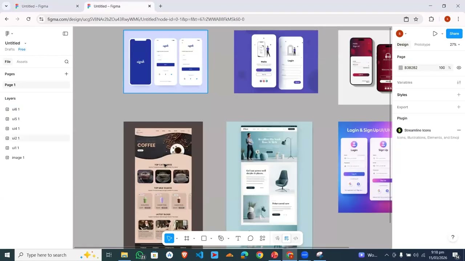Add an export setting
This screenshot has height=261, width=465.
click(x=459, y=107)
